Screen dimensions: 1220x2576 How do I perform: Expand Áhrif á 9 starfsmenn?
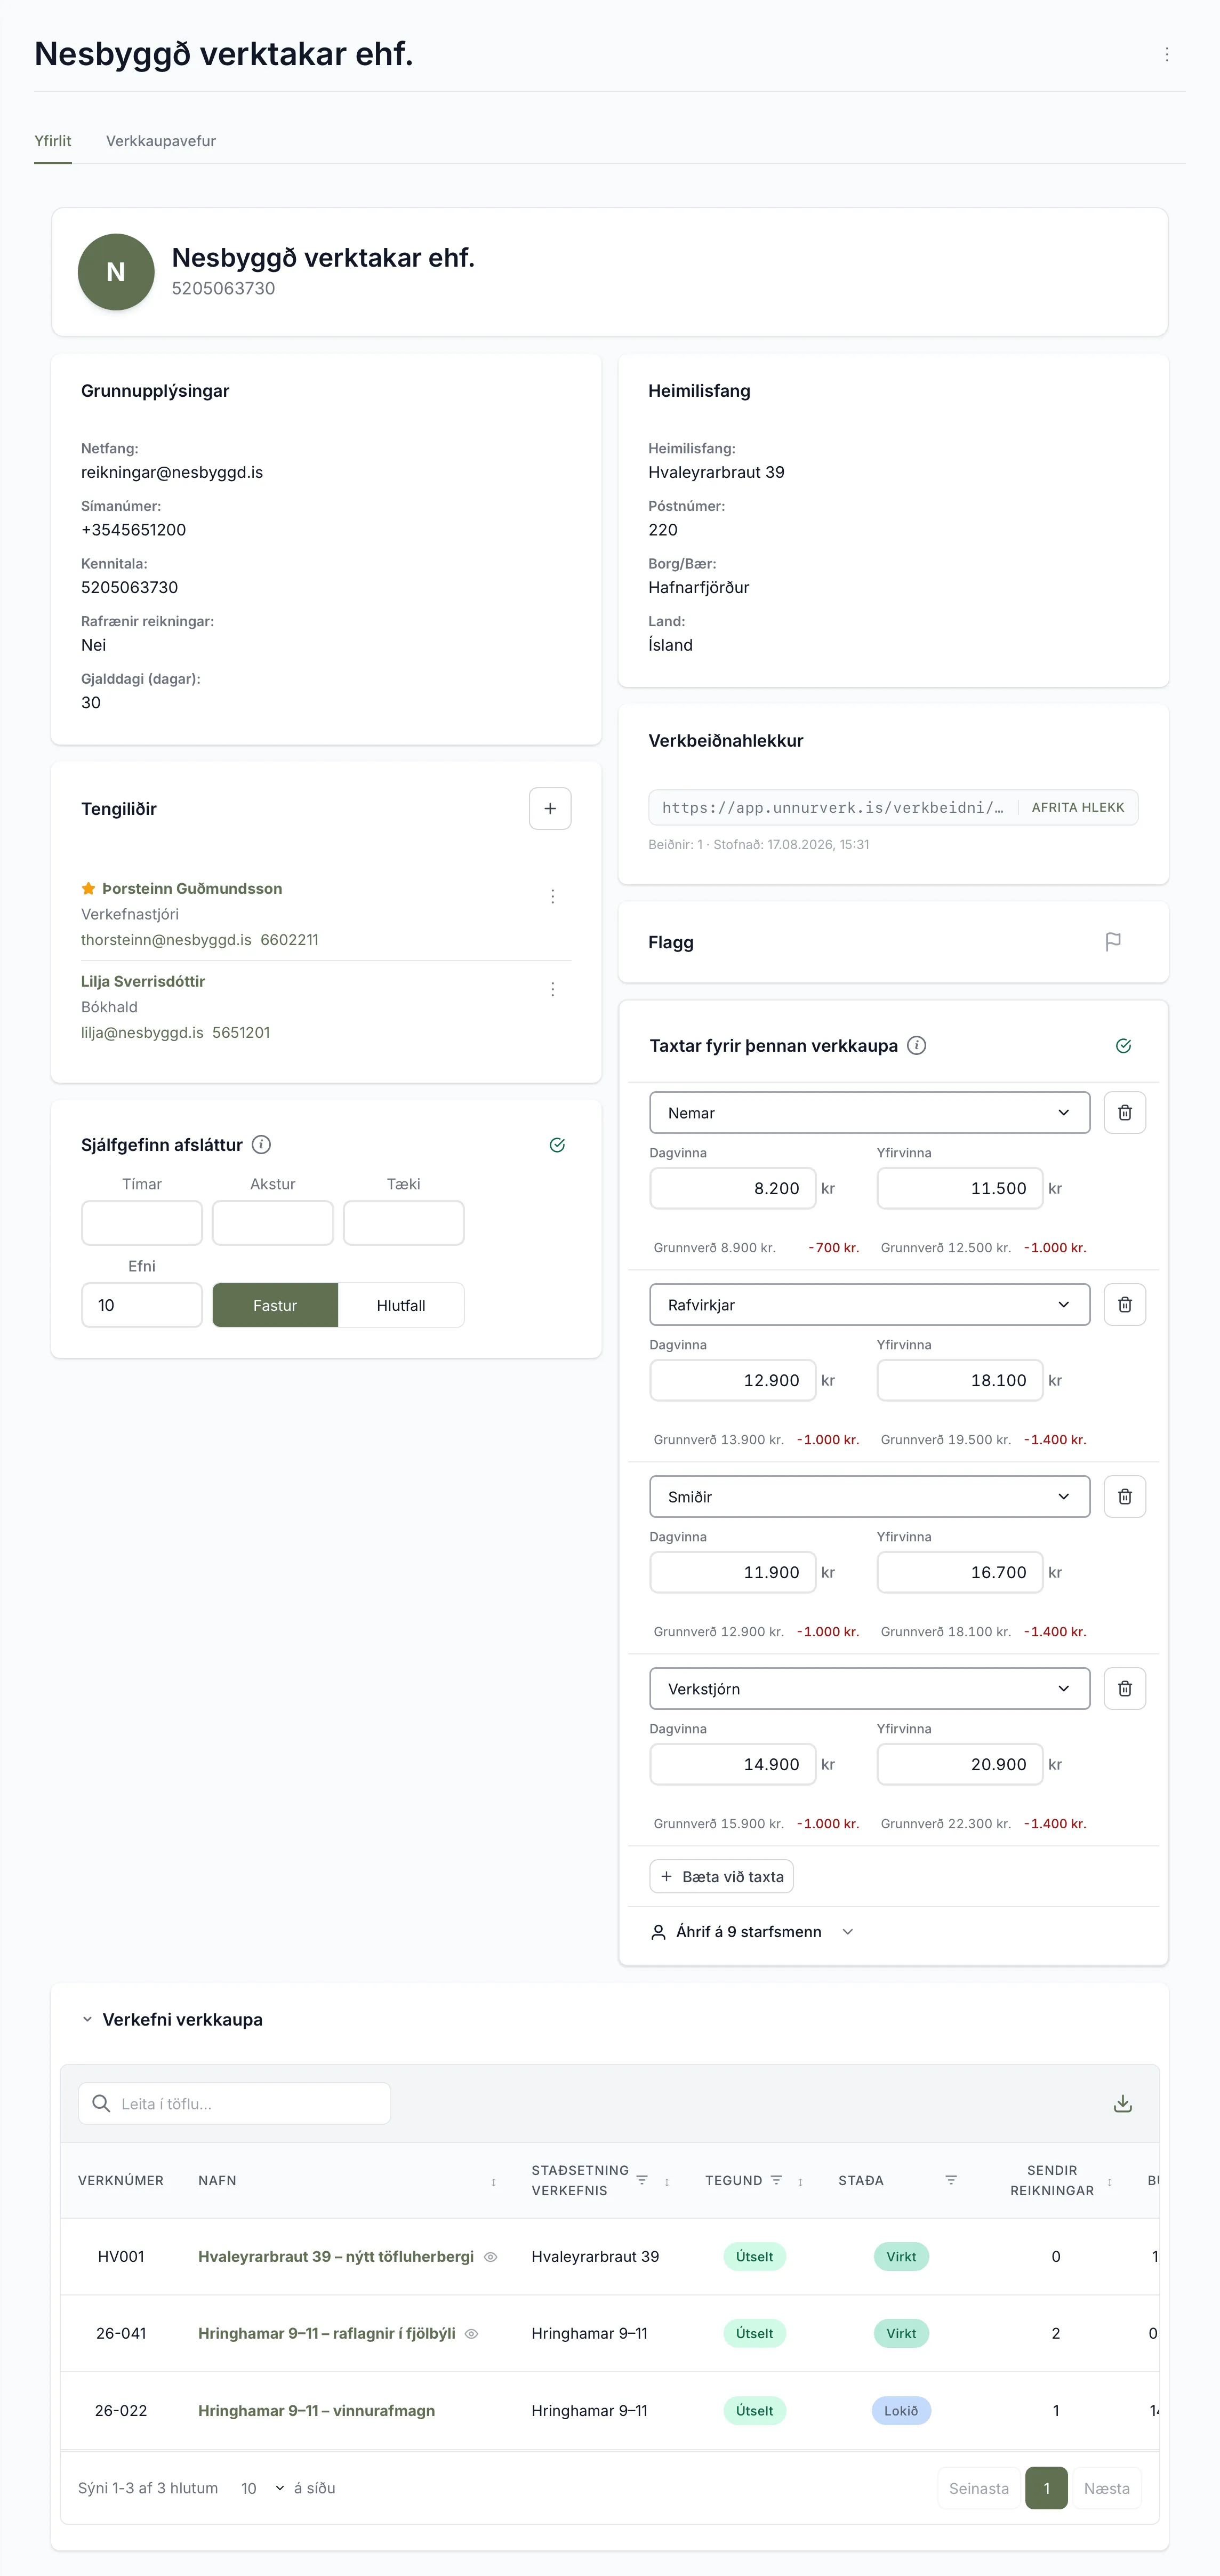[x=752, y=1931]
